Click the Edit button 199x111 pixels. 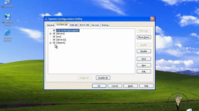click(x=144, y=72)
